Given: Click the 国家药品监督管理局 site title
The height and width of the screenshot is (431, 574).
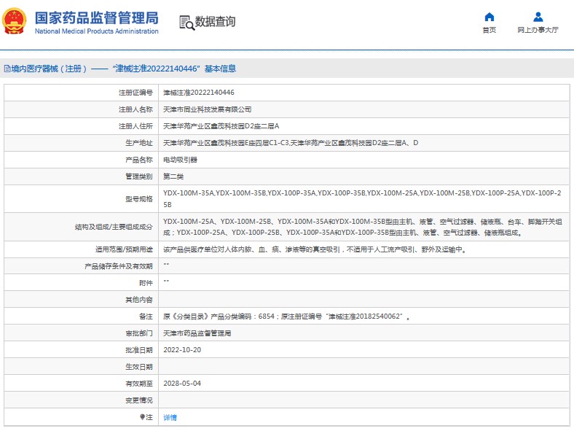Looking at the screenshot, I should [x=96, y=17].
